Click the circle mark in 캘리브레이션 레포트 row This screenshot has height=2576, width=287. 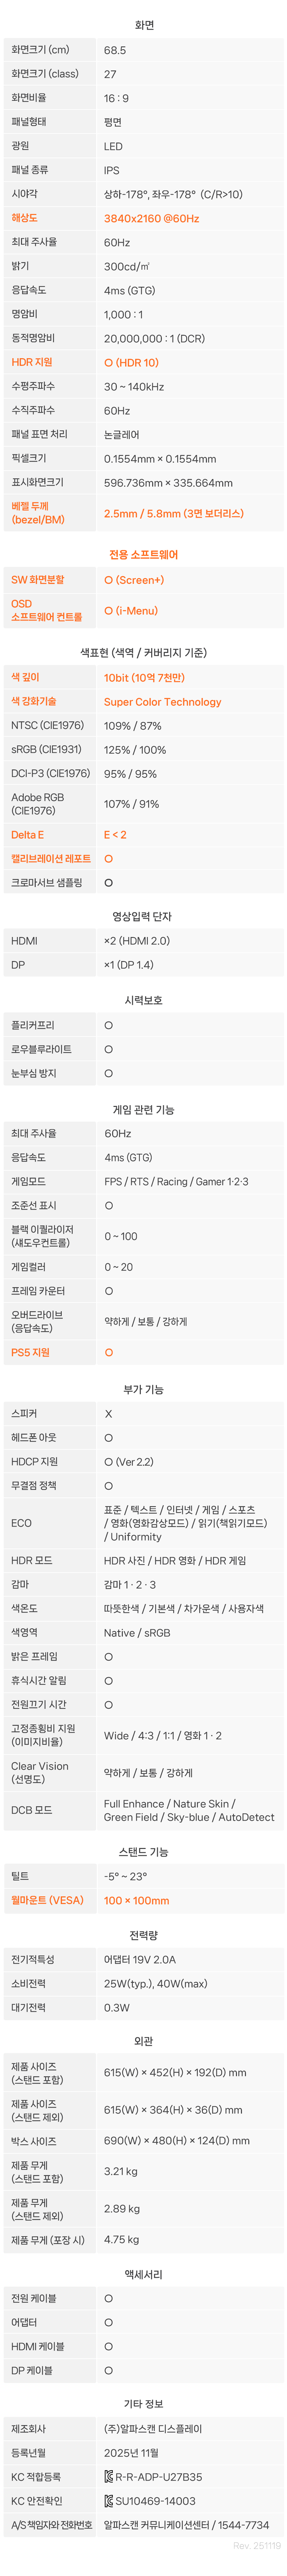pos(108,858)
